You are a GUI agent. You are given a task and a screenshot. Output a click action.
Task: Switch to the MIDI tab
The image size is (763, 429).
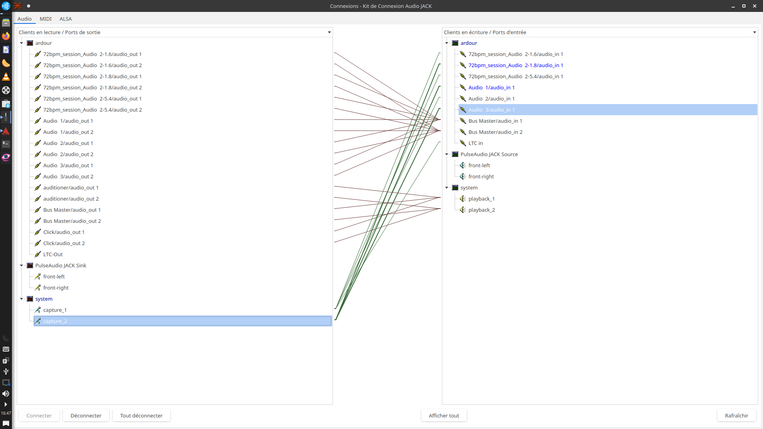[46, 19]
